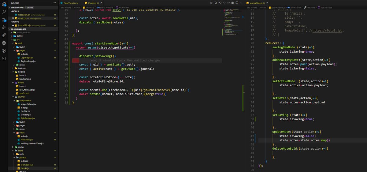Open editor More Actions ellipsis menu
Viewport: 367px width, 172px height.
(x=241, y=2)
